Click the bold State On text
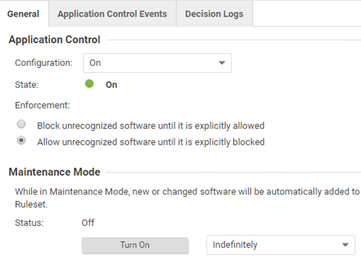Screen dimensions: 361x257 [111, 85]
